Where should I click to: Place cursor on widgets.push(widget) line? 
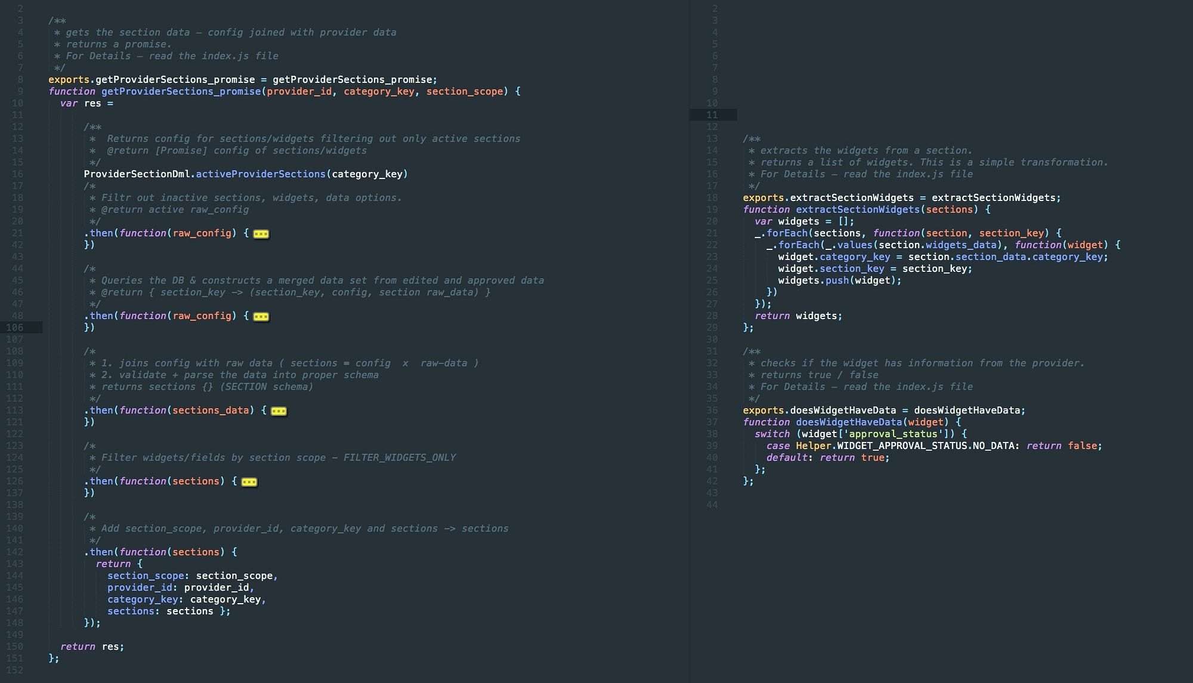839,280
